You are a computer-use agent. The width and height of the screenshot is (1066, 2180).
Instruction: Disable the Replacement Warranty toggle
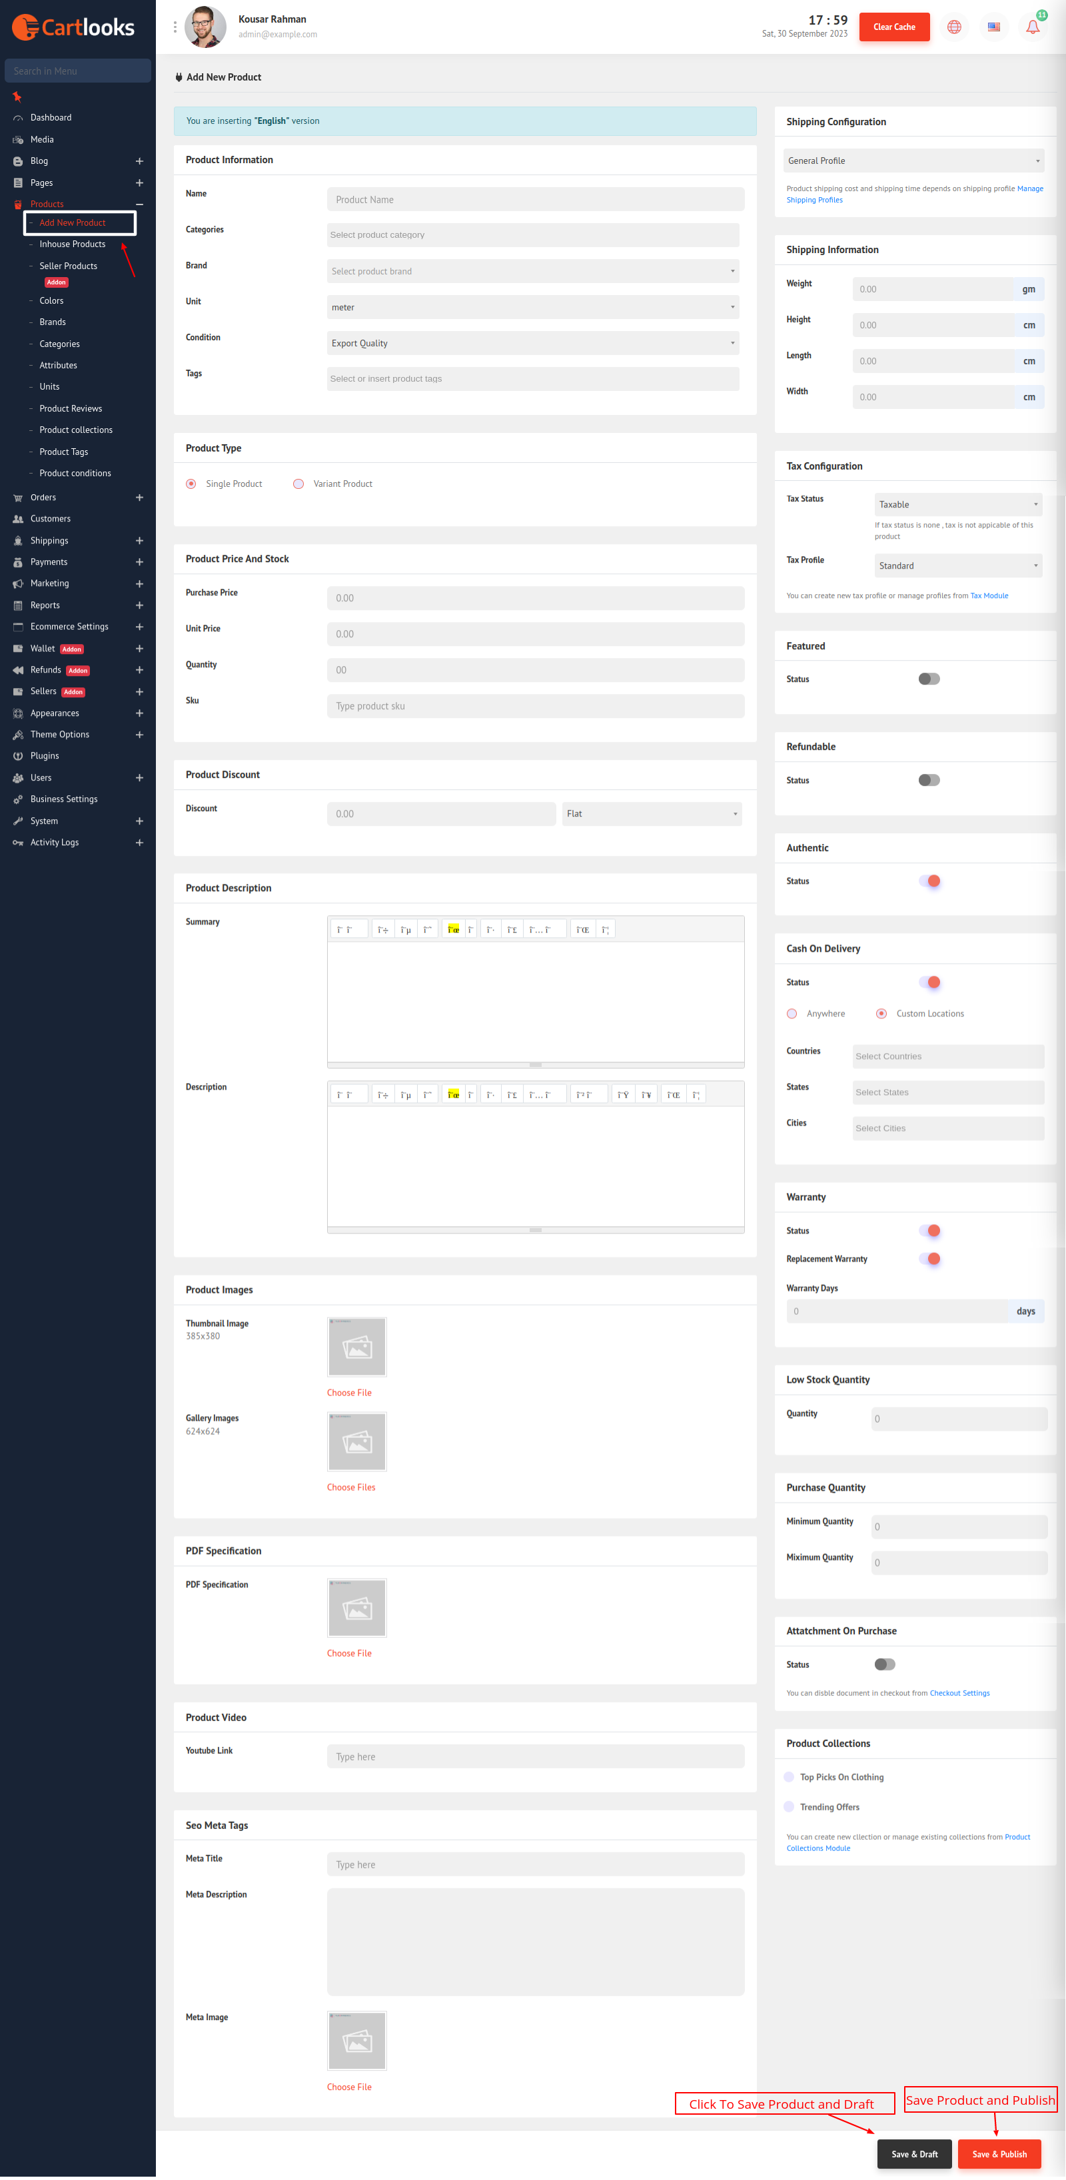pyautogui.click(x=929, y=1258)
